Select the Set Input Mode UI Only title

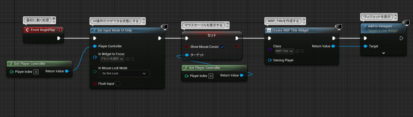pyautogui.click(x=115, y=30)
